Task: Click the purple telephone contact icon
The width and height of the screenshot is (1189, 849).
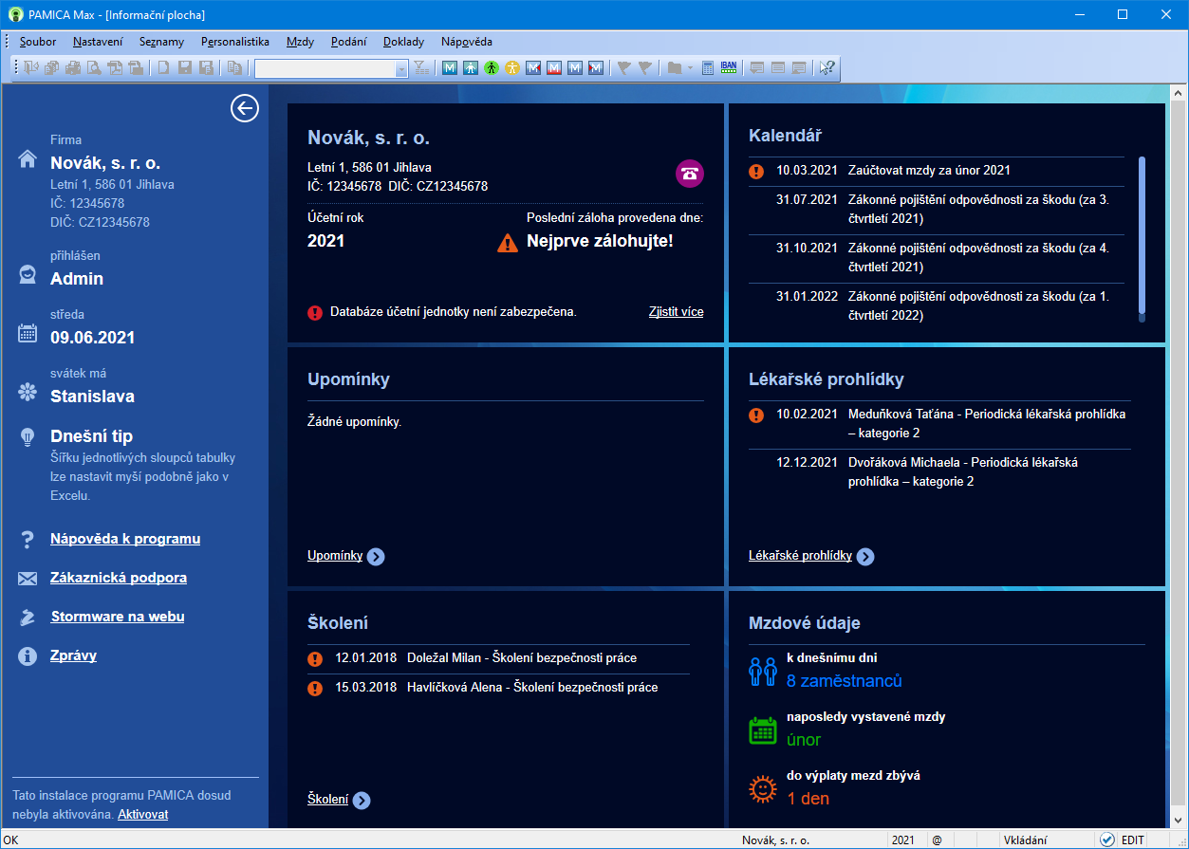Action: click(x=690, y=174)
